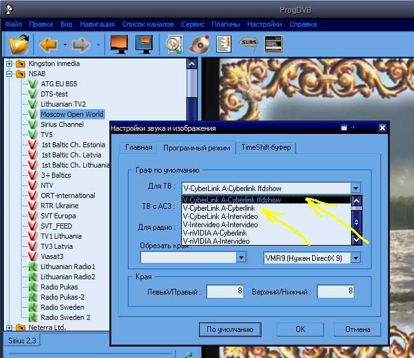Open the Файл menu

(13, 24)
